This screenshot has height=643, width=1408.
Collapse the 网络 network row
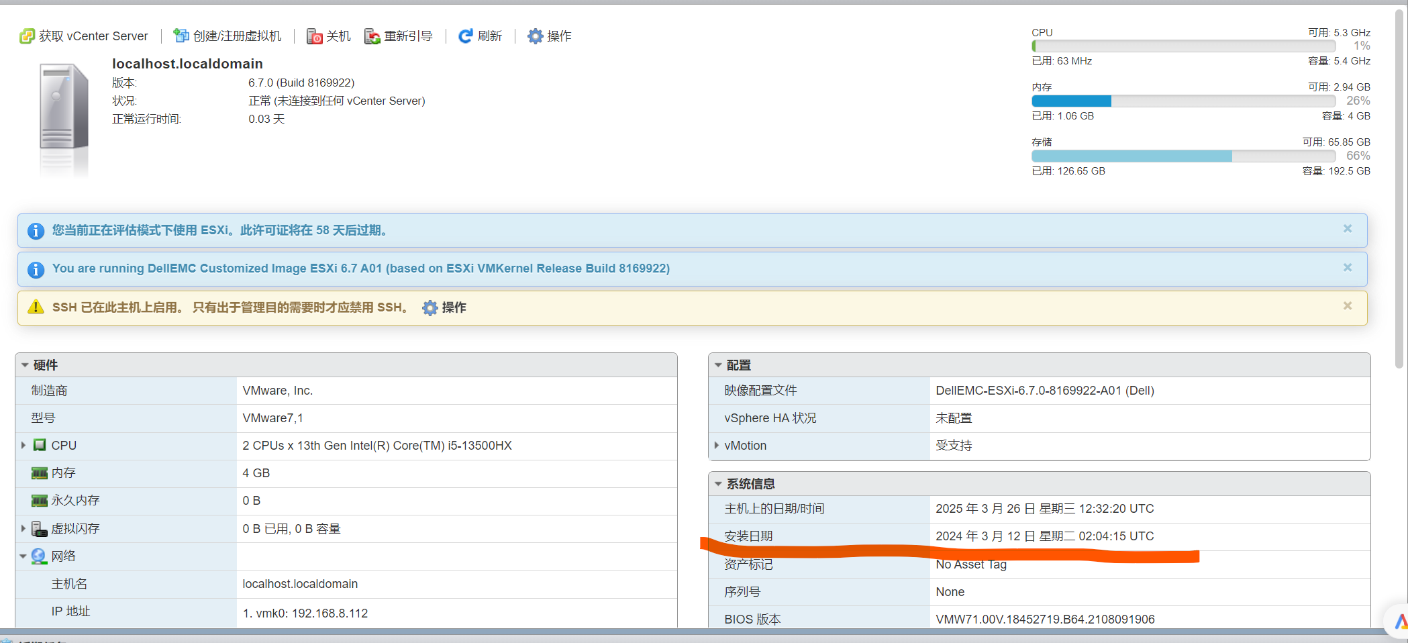click(23, 556)
